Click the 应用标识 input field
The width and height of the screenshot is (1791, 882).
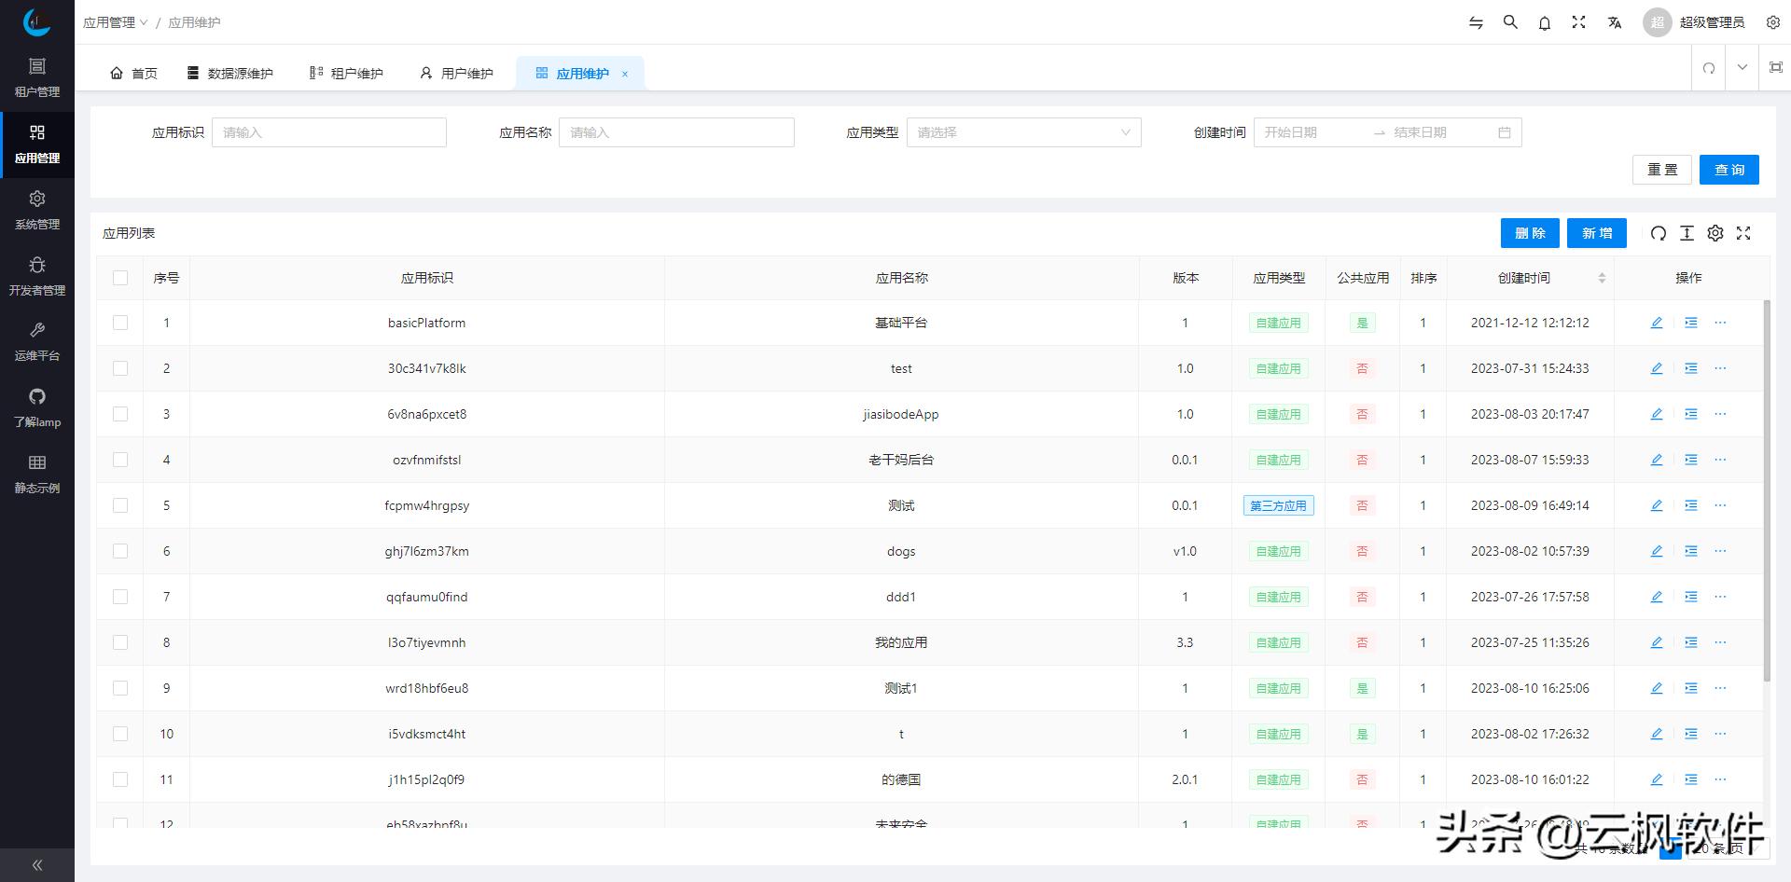point(328,132)
